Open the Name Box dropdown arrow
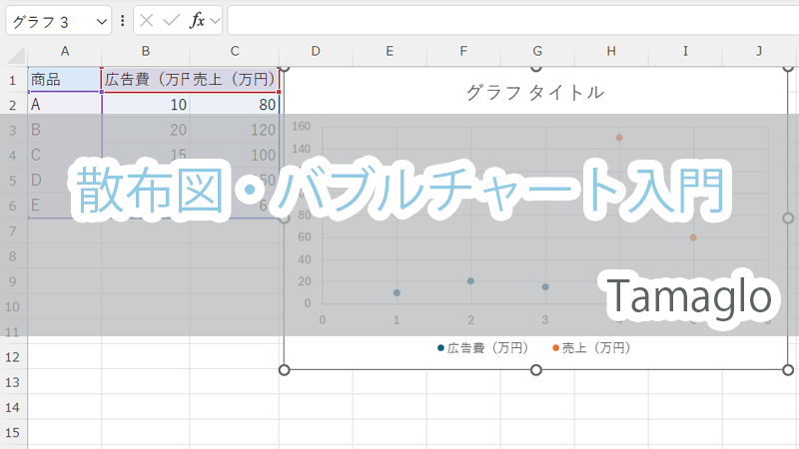The width and height of the screenshot is (799, 449). click(x=100, y=20)
